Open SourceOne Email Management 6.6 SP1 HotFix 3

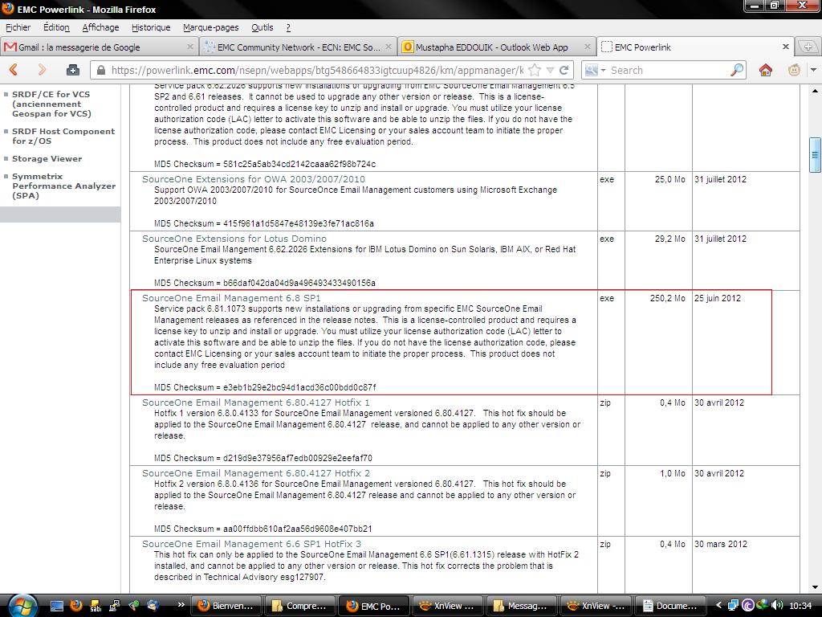[251, 544]
